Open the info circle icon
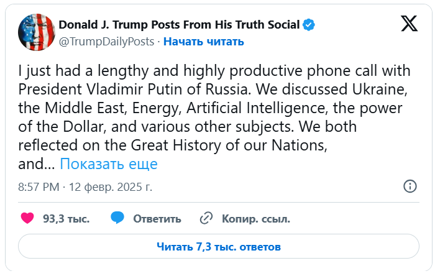Image resolution: width=435 pixels, height=276 pixels. pos(410,186)
